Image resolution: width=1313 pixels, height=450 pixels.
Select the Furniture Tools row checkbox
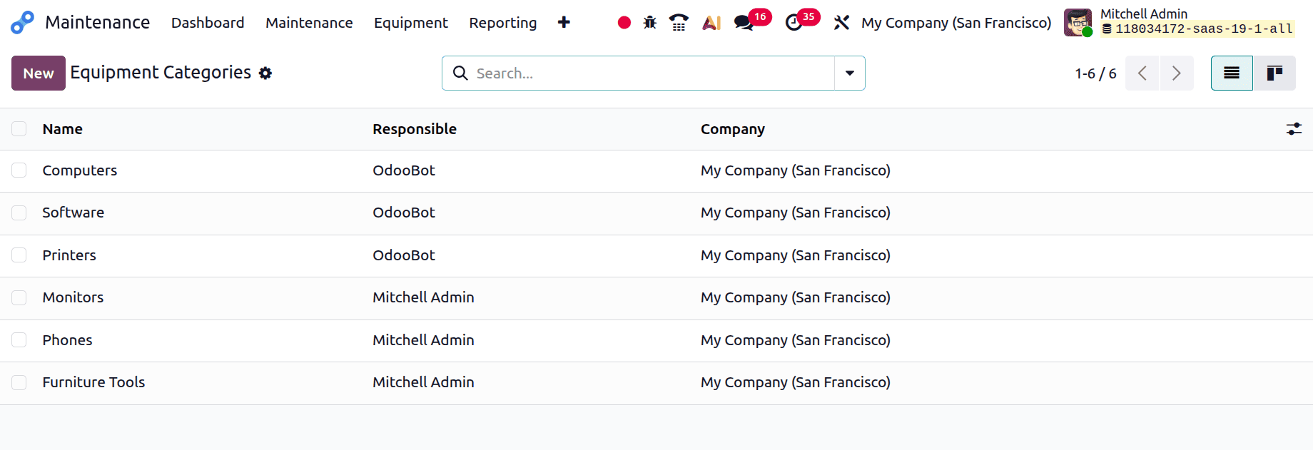point(19,382)
